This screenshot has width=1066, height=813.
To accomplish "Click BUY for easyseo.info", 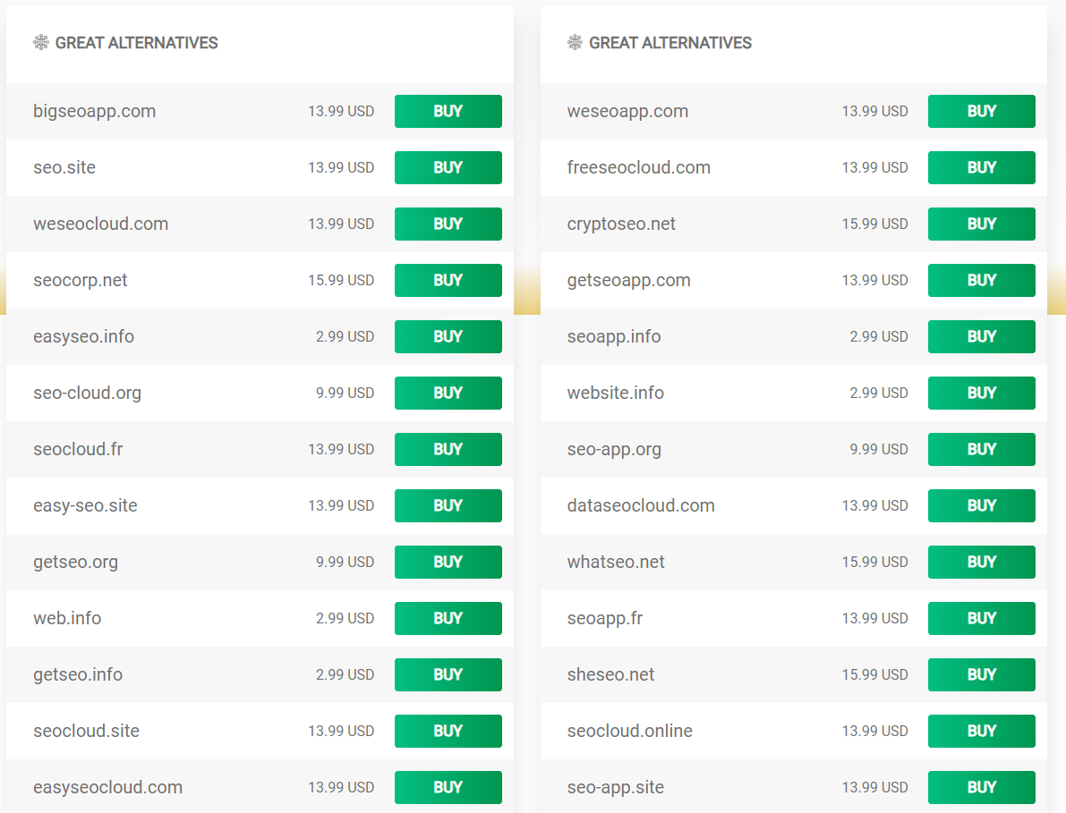I will click(x=448, y=336).
